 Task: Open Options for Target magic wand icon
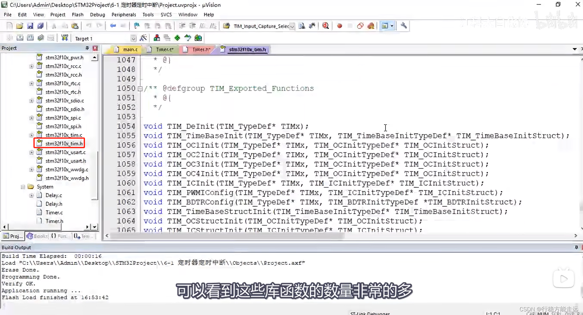(143, 38)
